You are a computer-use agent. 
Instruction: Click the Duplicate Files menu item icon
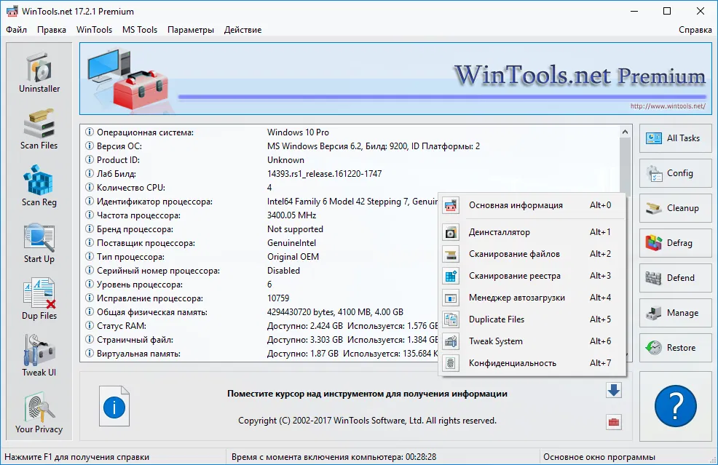451,319
